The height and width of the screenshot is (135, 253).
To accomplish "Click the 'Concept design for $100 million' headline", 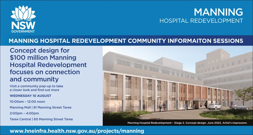I will coord(48,65).
